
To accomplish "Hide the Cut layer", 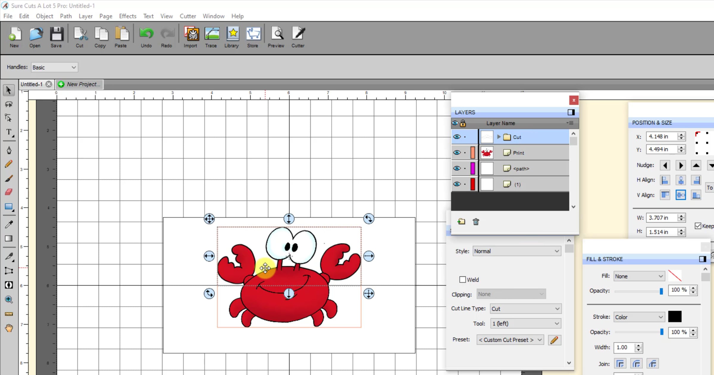I will [x=457, y=137].
